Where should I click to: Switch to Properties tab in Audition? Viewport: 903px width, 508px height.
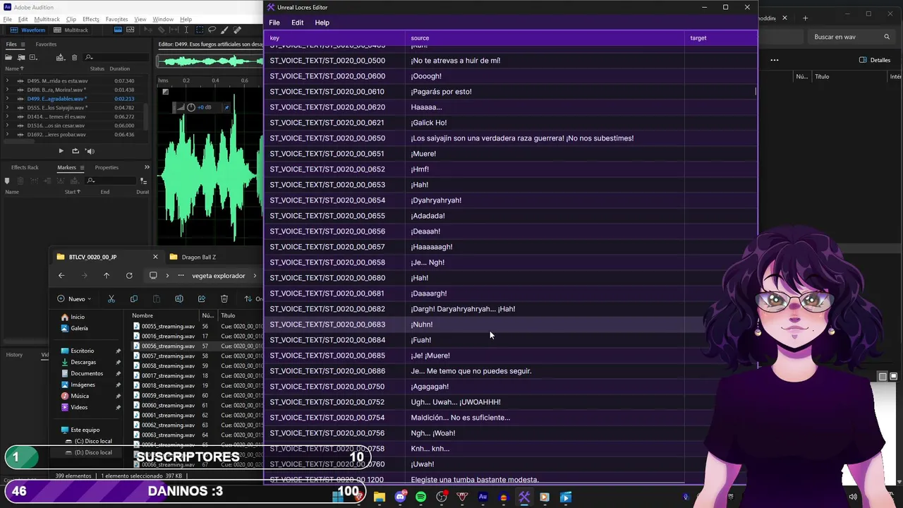click(107, 167)
